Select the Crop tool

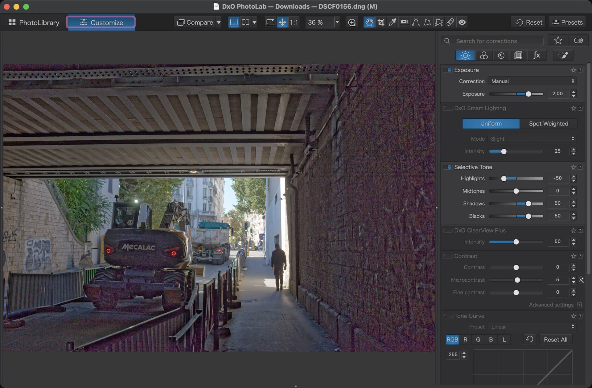[381, 22]
